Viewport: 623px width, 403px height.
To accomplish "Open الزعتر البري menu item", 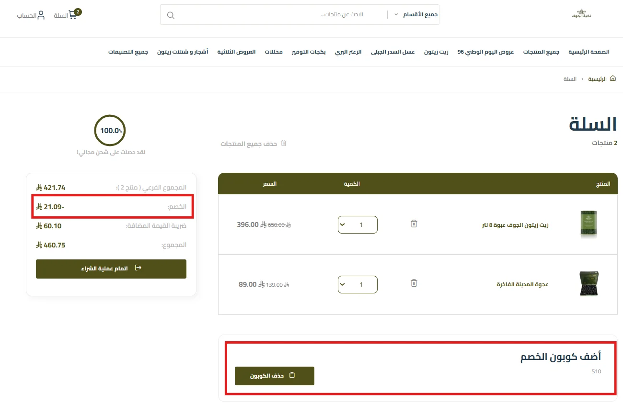I will click(348, 52).
